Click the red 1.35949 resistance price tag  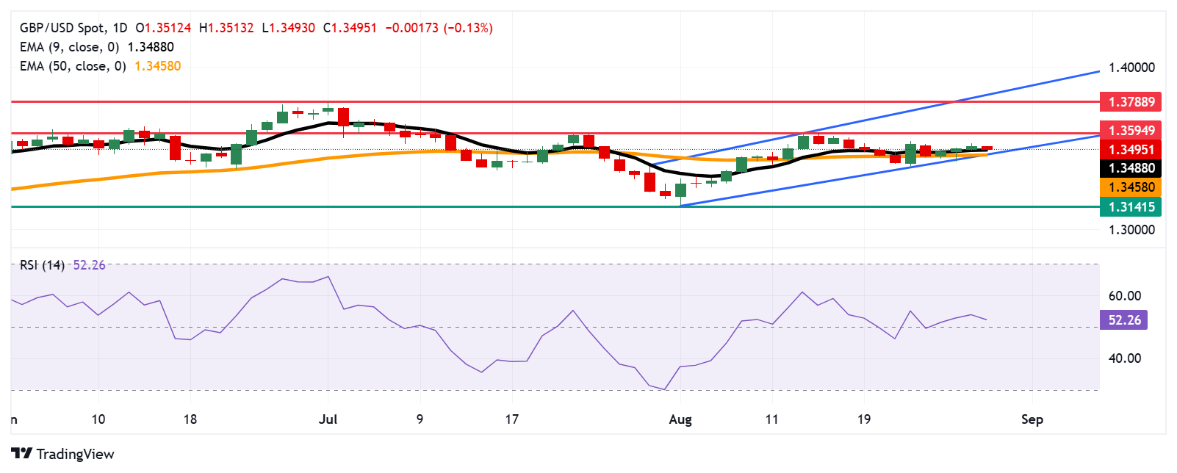tap(1131, 131)
